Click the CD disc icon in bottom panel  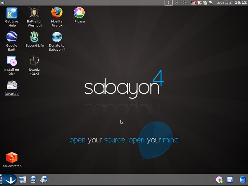(x=219, y=180)
